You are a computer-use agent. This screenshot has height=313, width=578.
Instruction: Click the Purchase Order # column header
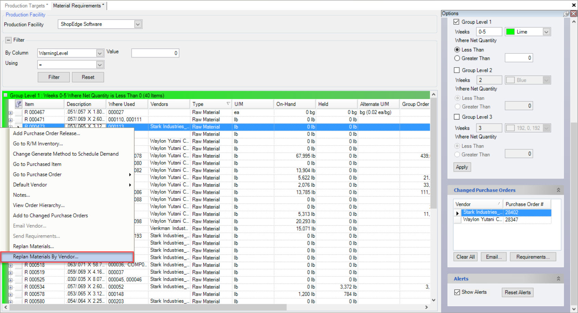coord(527,204)
